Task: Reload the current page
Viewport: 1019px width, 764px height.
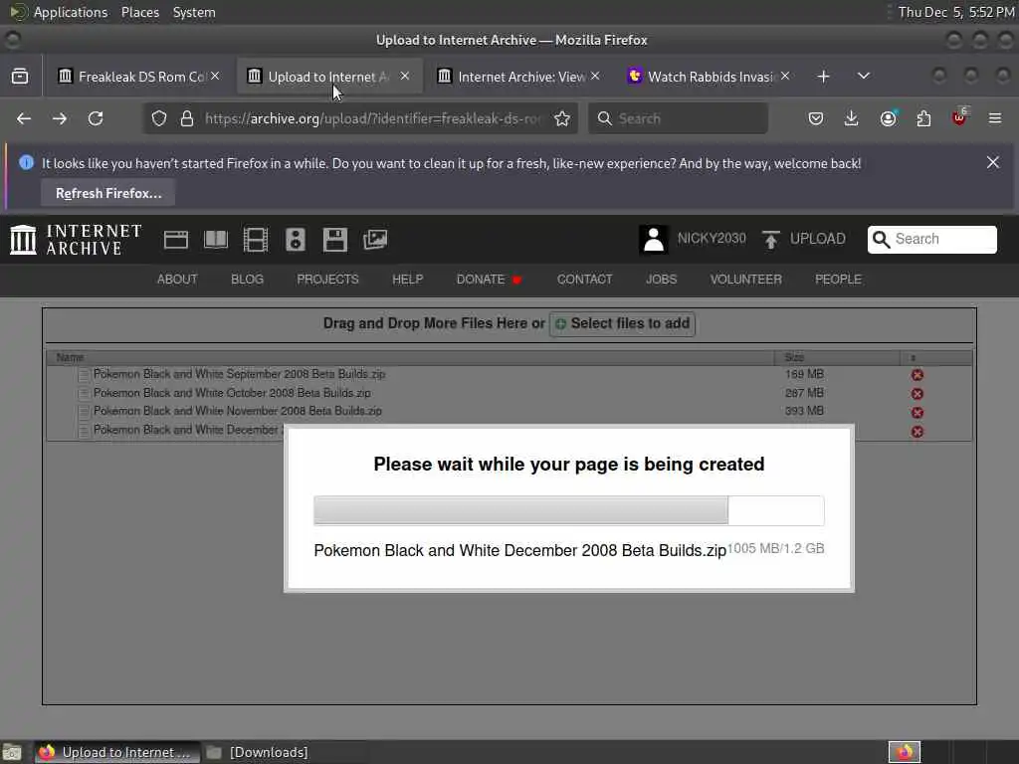Action: [96, 118]
